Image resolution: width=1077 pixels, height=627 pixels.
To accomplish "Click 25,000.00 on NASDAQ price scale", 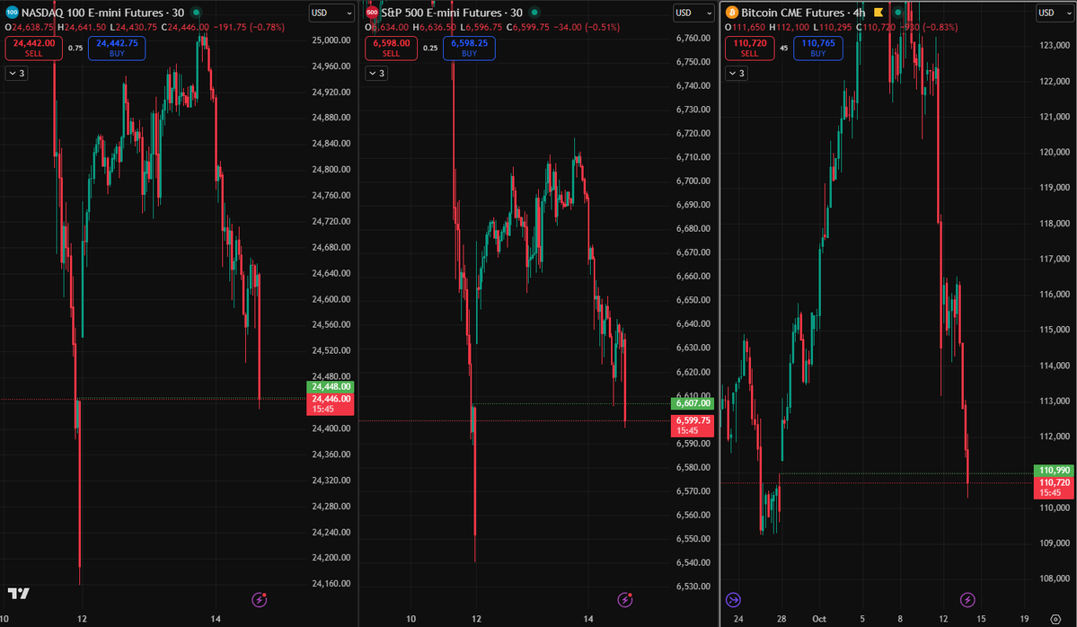I will [331, 40].
